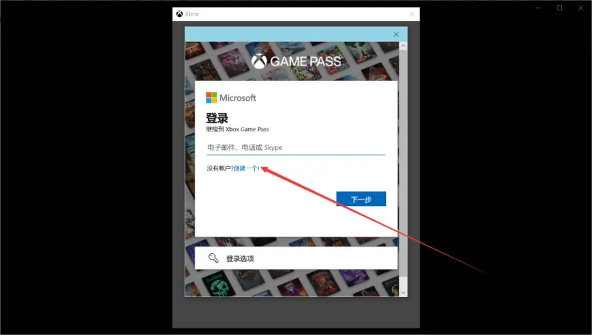Click the scrollbar down arrow
Viewport: 592px width, 335px height.
(403, 292)
